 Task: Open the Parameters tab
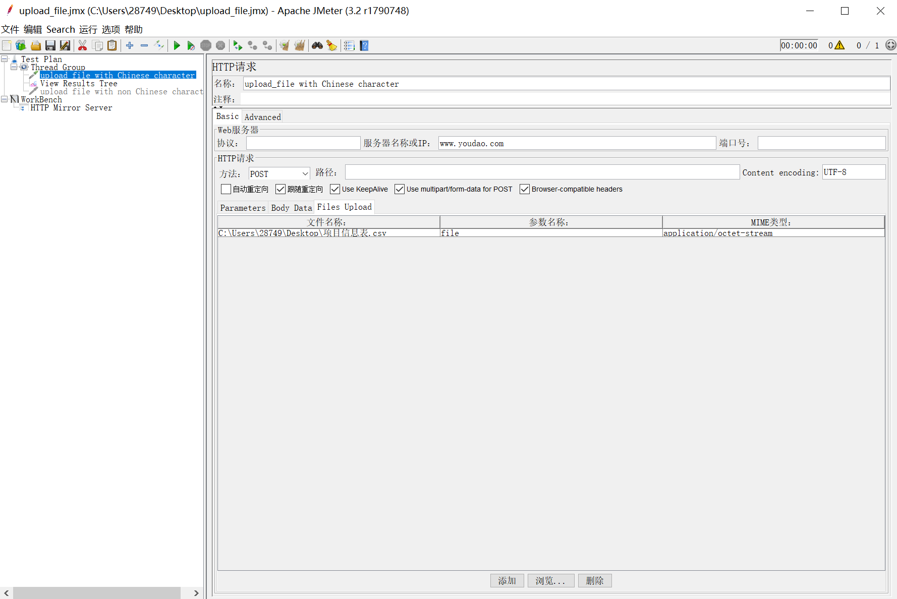coord(243,208)
